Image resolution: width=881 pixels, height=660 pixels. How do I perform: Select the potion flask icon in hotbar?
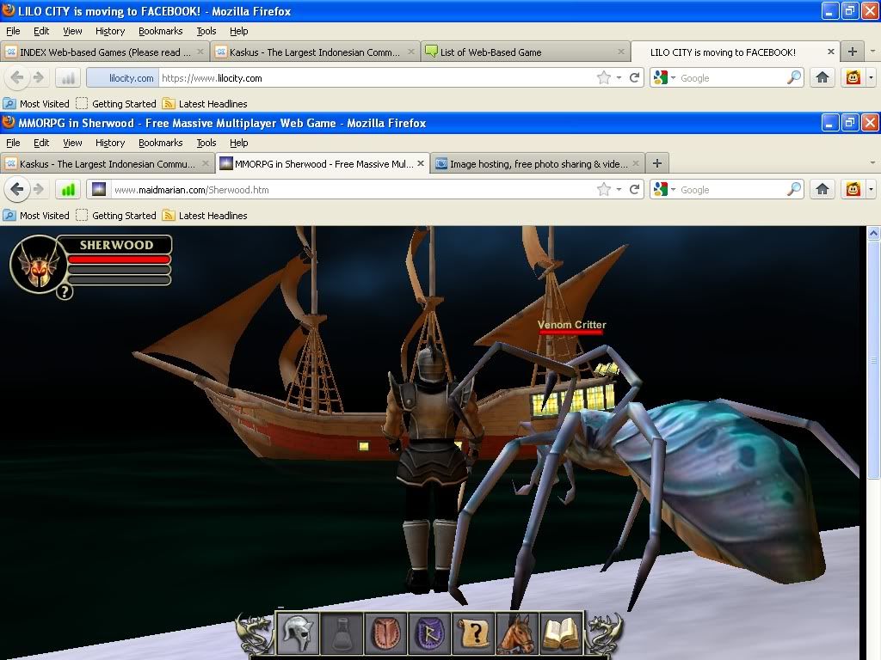click(342, 633)
